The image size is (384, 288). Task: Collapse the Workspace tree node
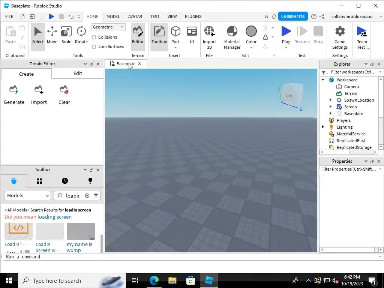(323, 79)
